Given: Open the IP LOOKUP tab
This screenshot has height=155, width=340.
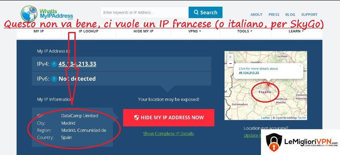Looking at the screenshot, I should pyautogui.click(x=88, y=31).
